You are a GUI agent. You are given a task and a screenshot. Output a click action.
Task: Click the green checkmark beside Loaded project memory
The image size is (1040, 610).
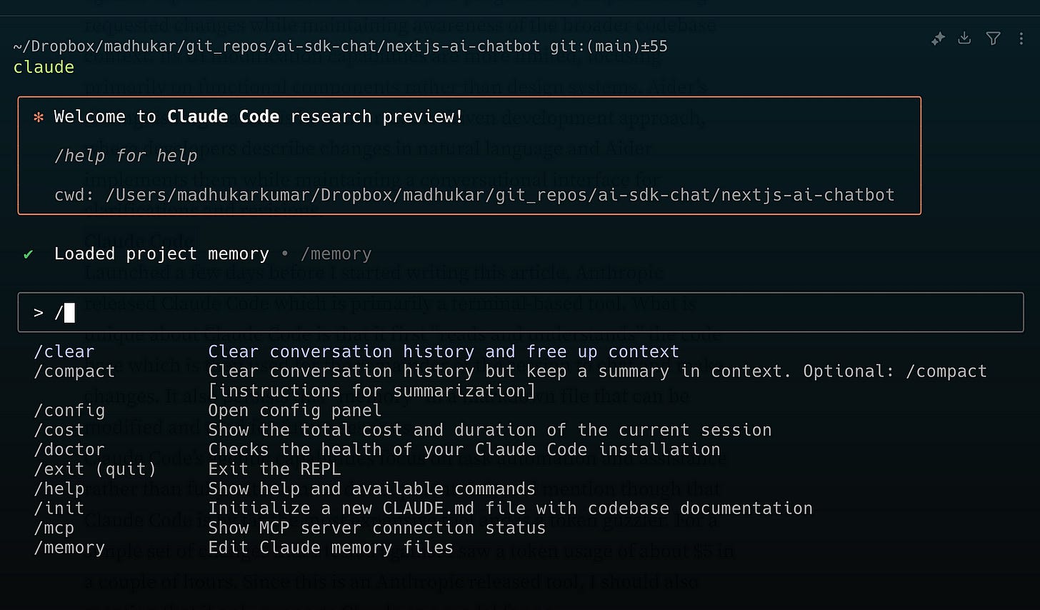pyautogui.click(x=28, y=254)
